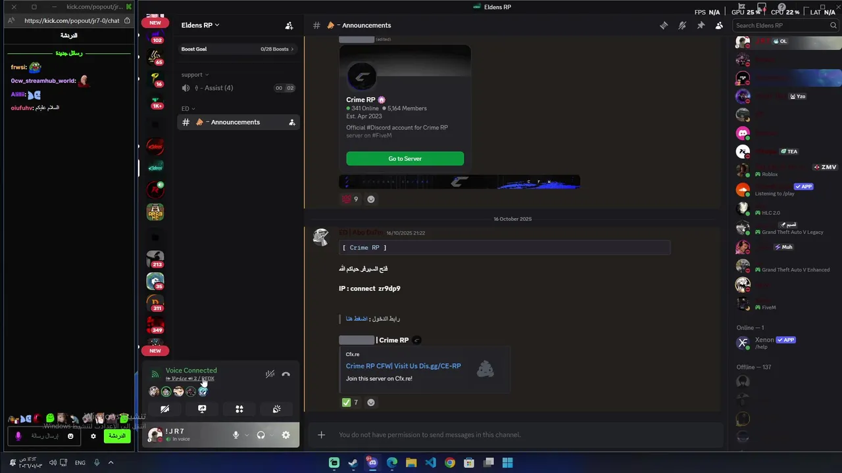Open member playing FiveM in member list
Image resolution: width=842 pixels, height=473 pixels.
[787, 304]
